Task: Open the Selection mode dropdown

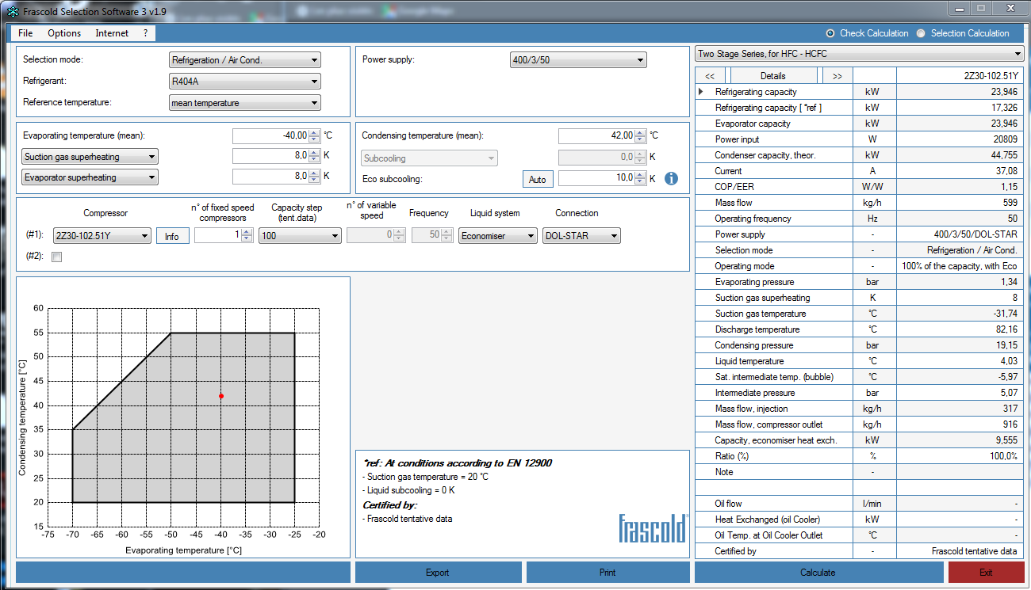Action: 245,60
